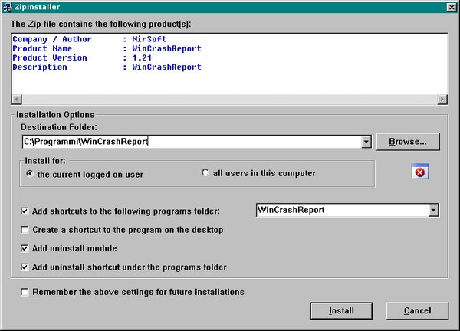Viewport: 460px width, 331px height.
Task: Toggle Add shortcuts to programs folder checkbox
Action: 25,211
